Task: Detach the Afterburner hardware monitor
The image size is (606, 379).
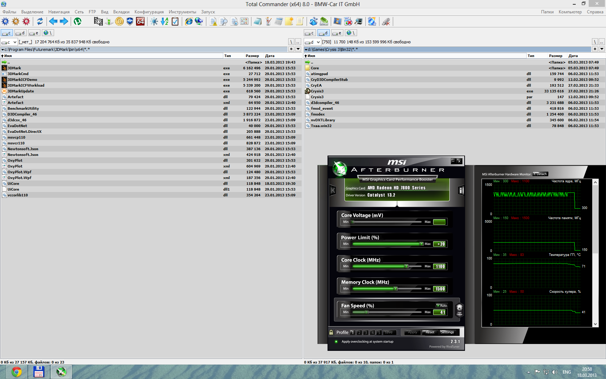Action: click(x=540, y=174)
